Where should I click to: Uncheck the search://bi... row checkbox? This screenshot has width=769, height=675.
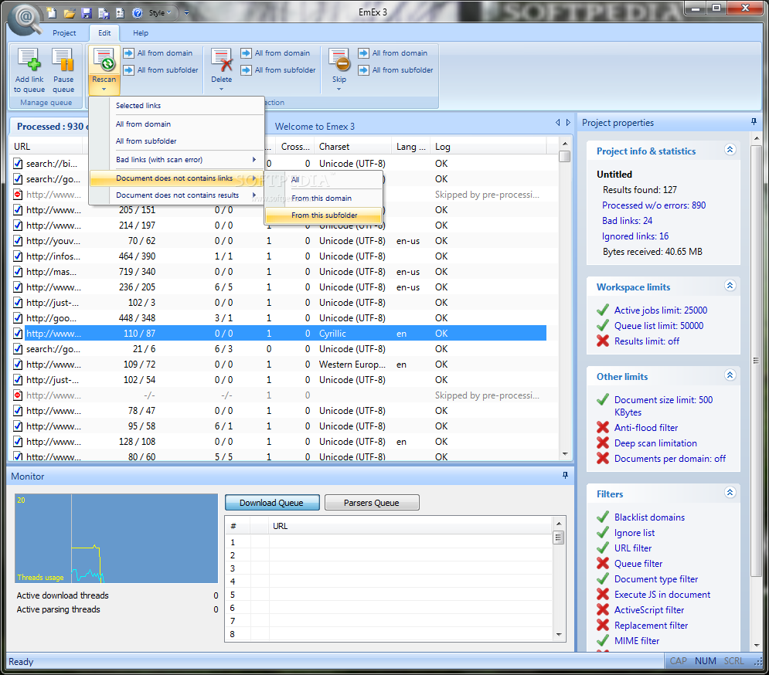click(x=18, y=164)
